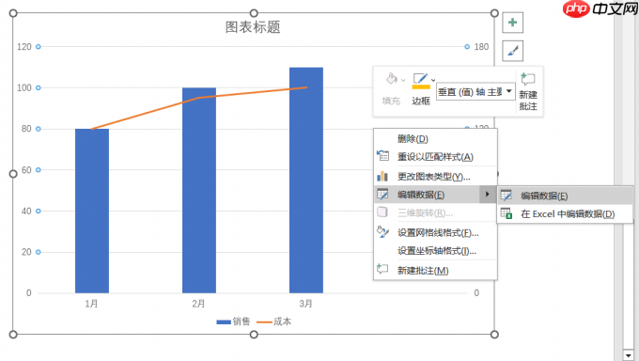Click the New Comment speech bubble icon
639x361 pixels.
coord(528,79)
